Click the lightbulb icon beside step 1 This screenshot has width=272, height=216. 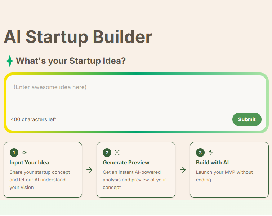tap(24, 153)
